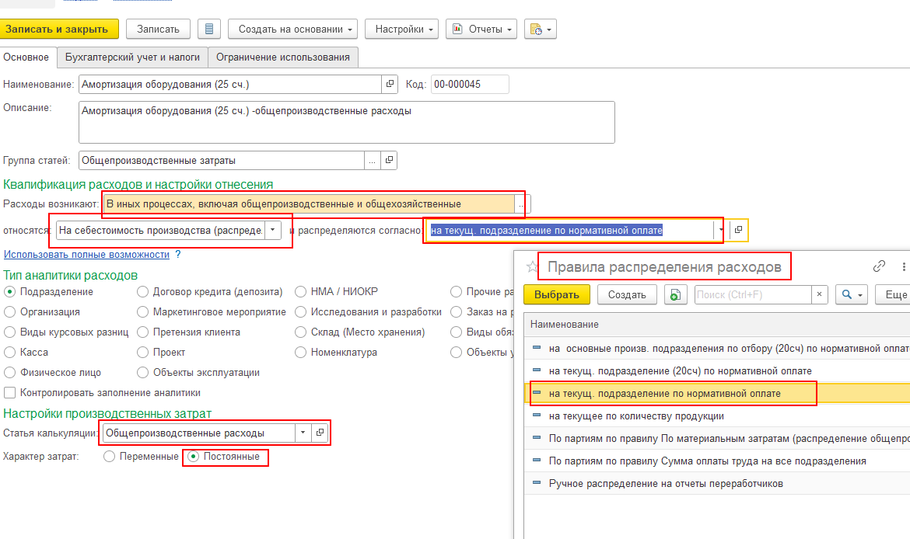The image size is (910, 539).
Task: Click the Записать и закрыть button
Action: coord(58,29)
